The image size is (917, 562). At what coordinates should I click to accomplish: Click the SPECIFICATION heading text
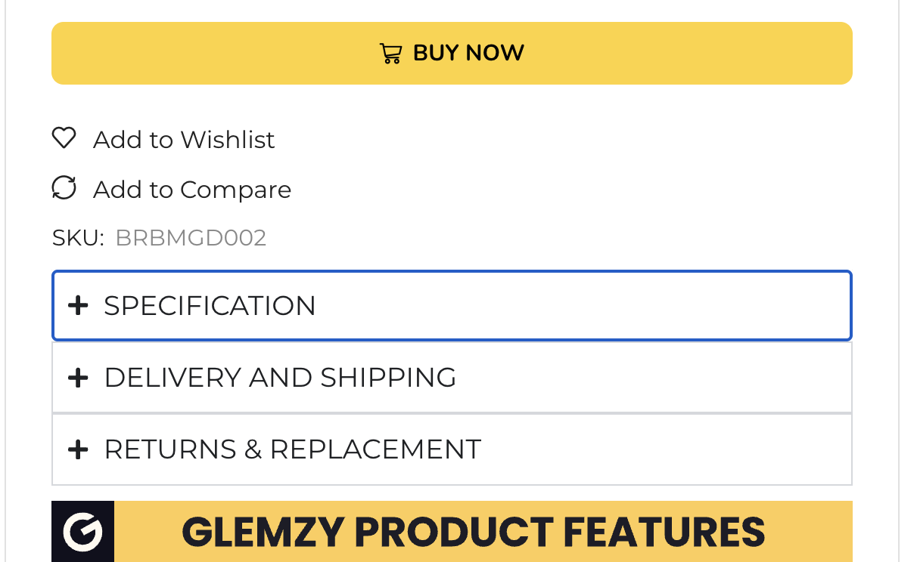[210, 306]
